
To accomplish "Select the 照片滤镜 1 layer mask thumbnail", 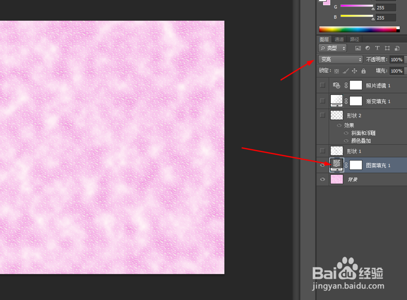I will coord(356,85).
